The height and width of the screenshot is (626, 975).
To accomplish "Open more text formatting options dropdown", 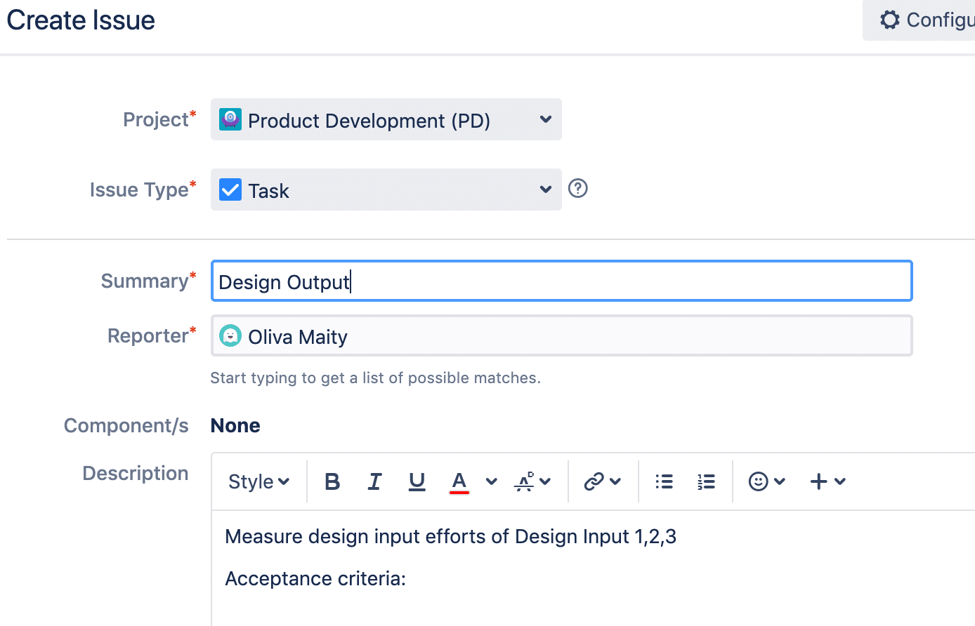I will tap(532, 481).
